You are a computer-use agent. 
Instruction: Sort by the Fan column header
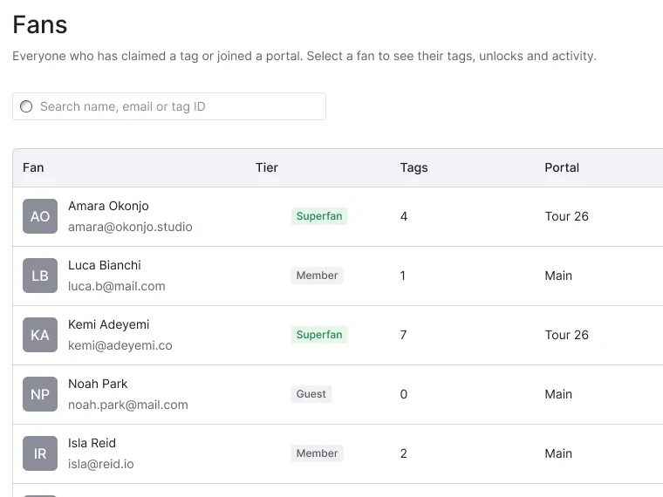(33, 167)
